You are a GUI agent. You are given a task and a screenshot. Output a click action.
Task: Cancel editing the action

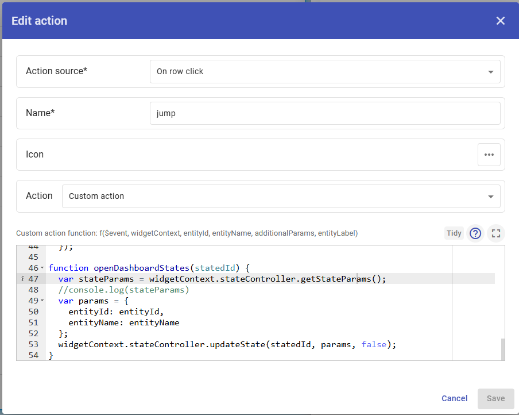click(454, 398)
